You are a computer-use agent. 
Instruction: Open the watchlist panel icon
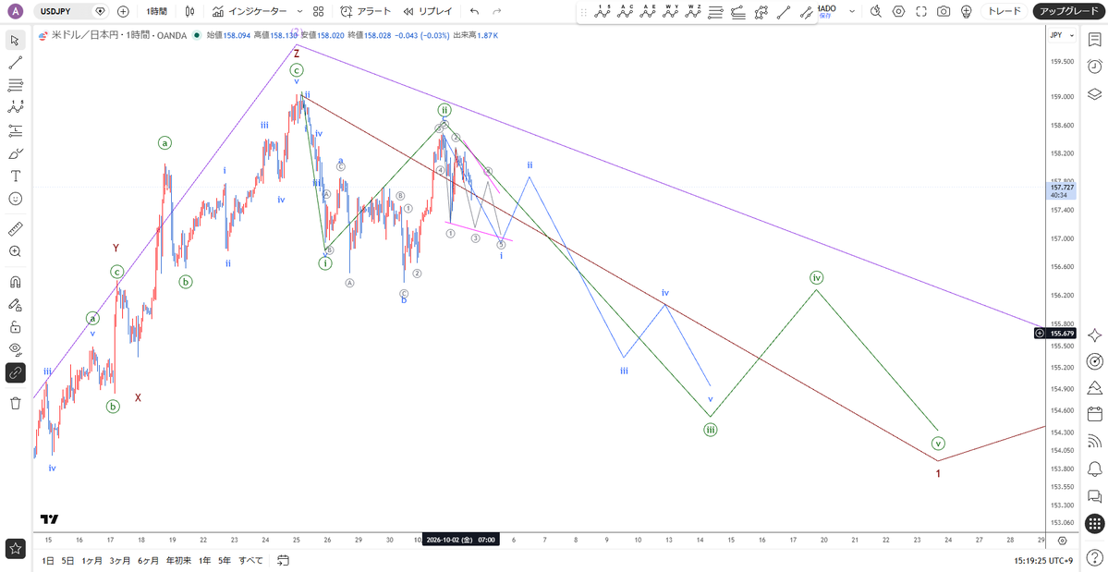(1094, 40)
